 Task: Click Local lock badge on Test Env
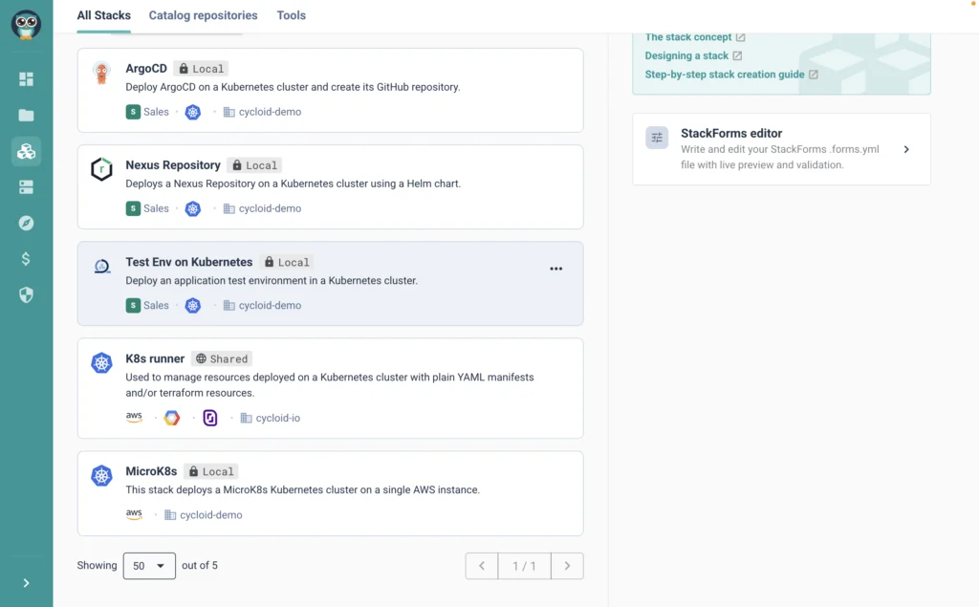click(x=287, y=262)
